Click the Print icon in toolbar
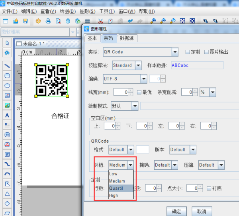Screen dimensions: 239x216 [48, 21]
